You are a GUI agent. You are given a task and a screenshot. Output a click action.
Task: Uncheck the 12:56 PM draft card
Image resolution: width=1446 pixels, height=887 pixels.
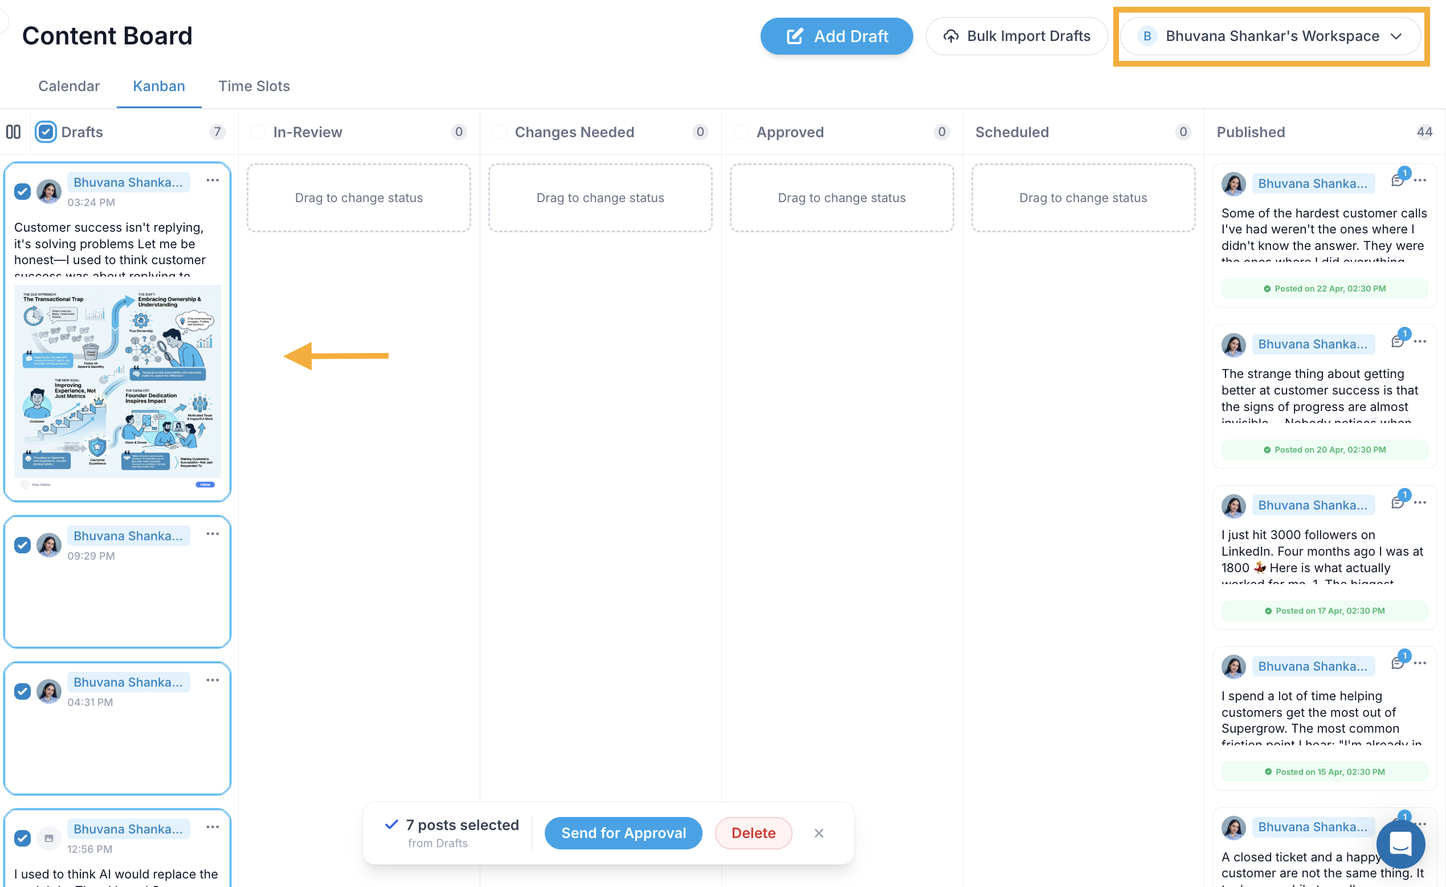(22, 838)
